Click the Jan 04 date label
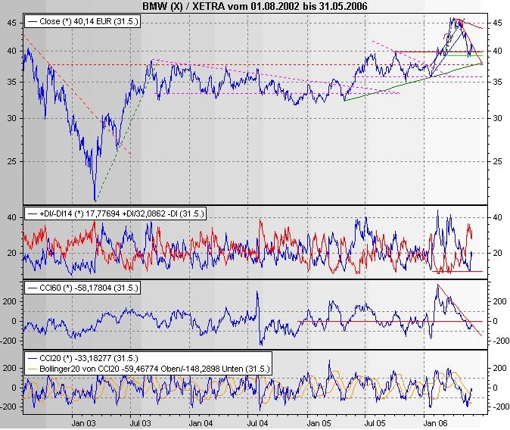The height and width of the screenshot is (430, 510). tap(201, 423)
